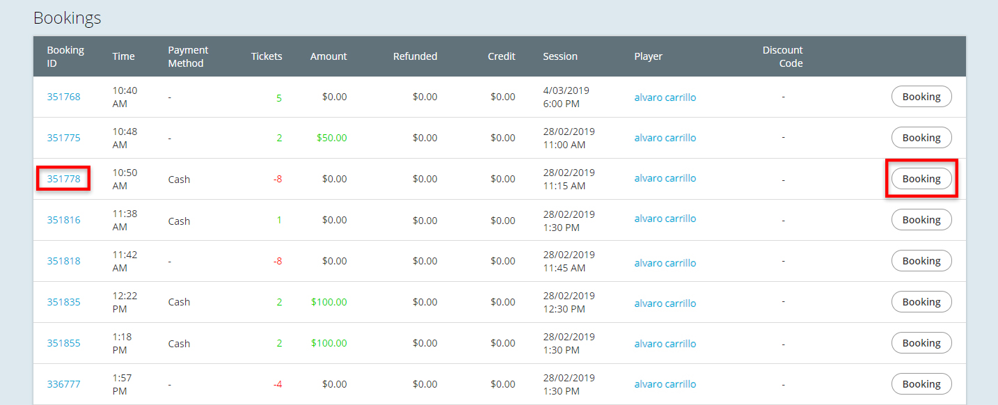Screen dimensions: 998x405
Task: Click the Amount column header
Action: [x=328, y=56]
